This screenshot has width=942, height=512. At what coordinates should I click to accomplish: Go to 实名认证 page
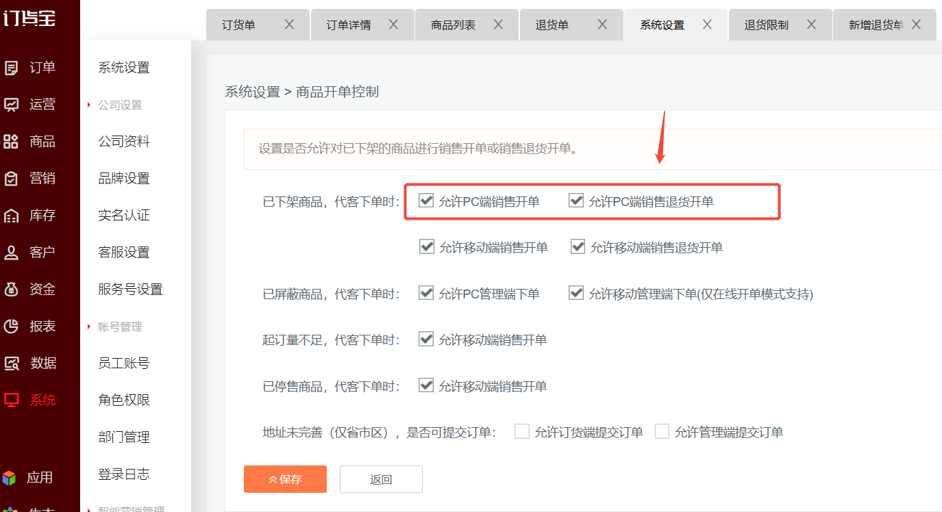click(x=124, y=216)
